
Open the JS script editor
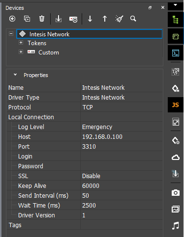click(x=176, y=105)
